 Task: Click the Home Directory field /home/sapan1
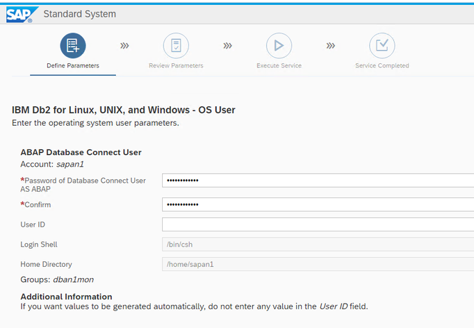click(318, 264)
